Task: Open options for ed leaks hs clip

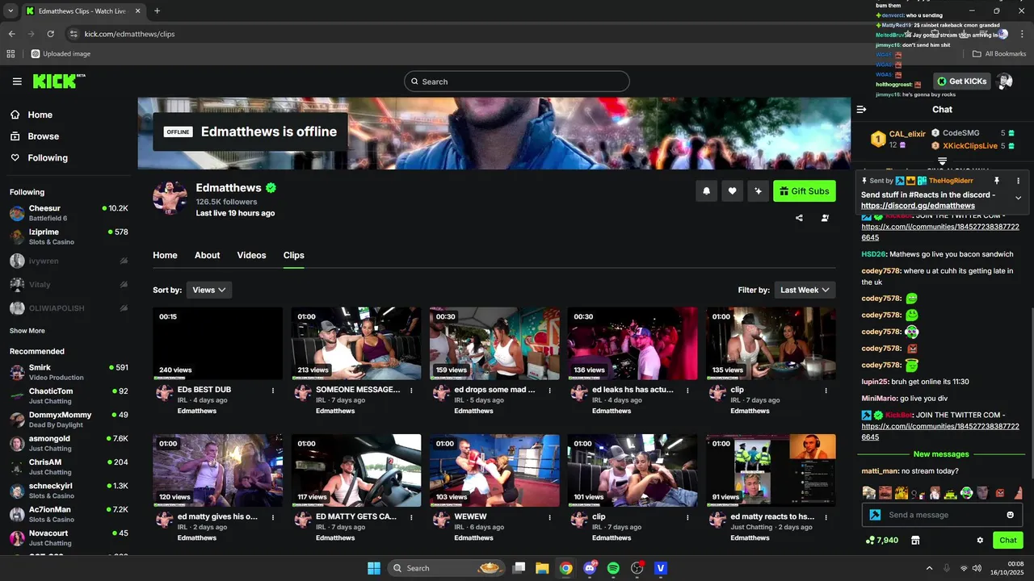Action: (687, 391)
